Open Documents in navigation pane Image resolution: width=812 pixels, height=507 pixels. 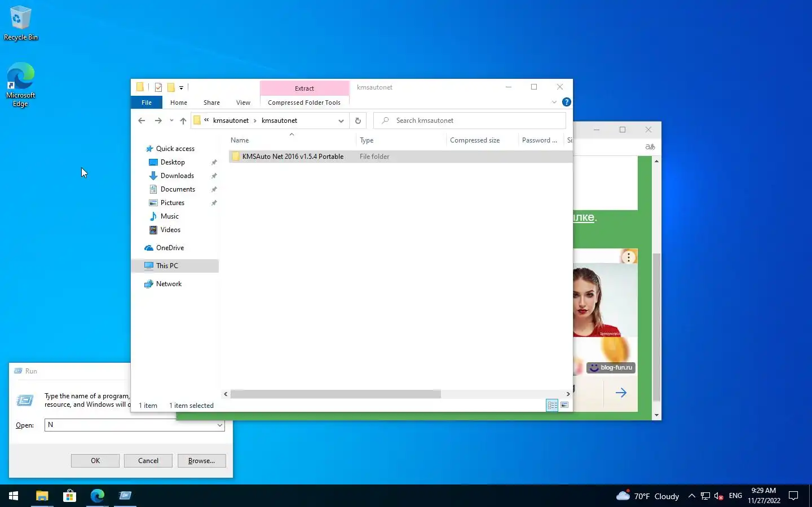tap(178, 189)
